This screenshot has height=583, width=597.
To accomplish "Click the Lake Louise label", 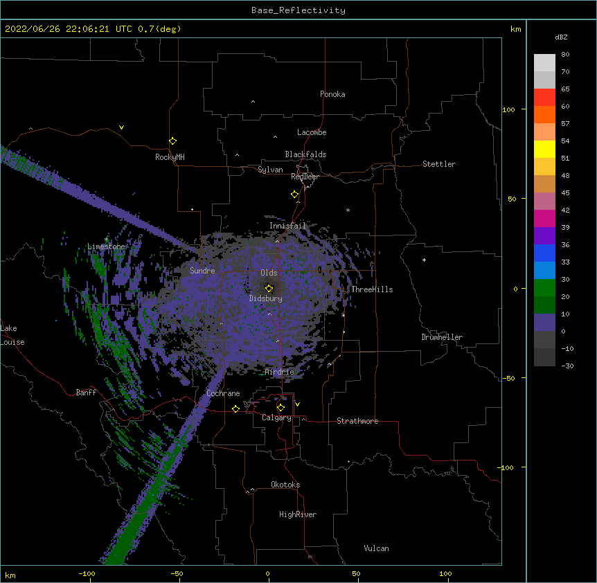I will coord(12,335).
